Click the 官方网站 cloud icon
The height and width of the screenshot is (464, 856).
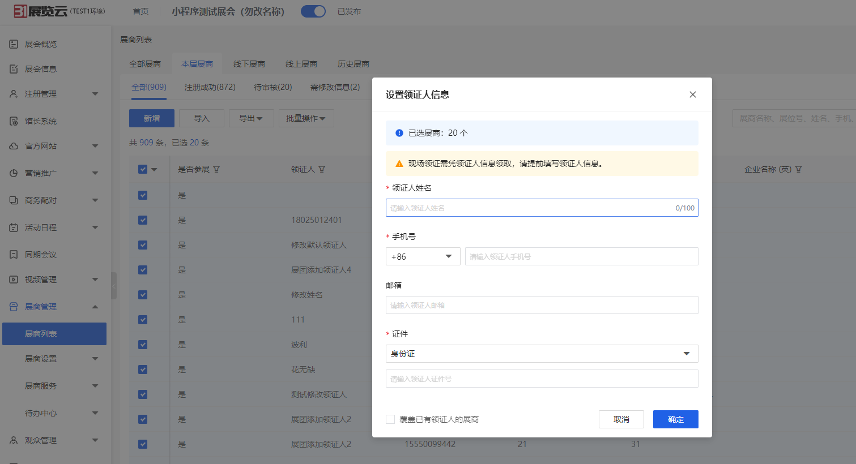click(x=14, y=145)
